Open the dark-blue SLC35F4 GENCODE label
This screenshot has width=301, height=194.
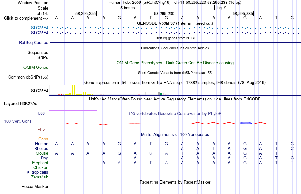coord(40,33)
